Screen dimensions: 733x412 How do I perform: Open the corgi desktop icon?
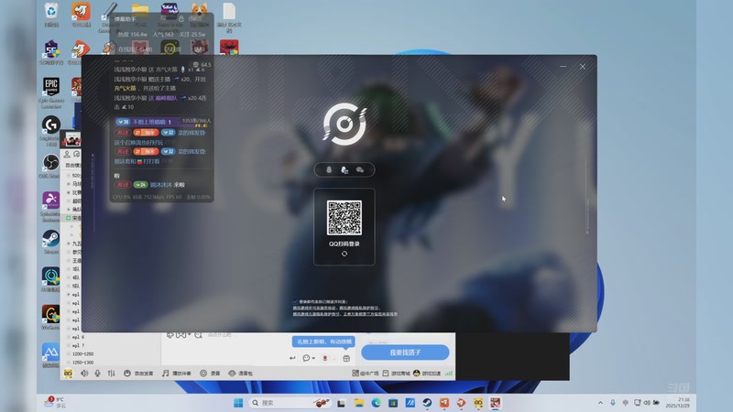coord(200,15)
